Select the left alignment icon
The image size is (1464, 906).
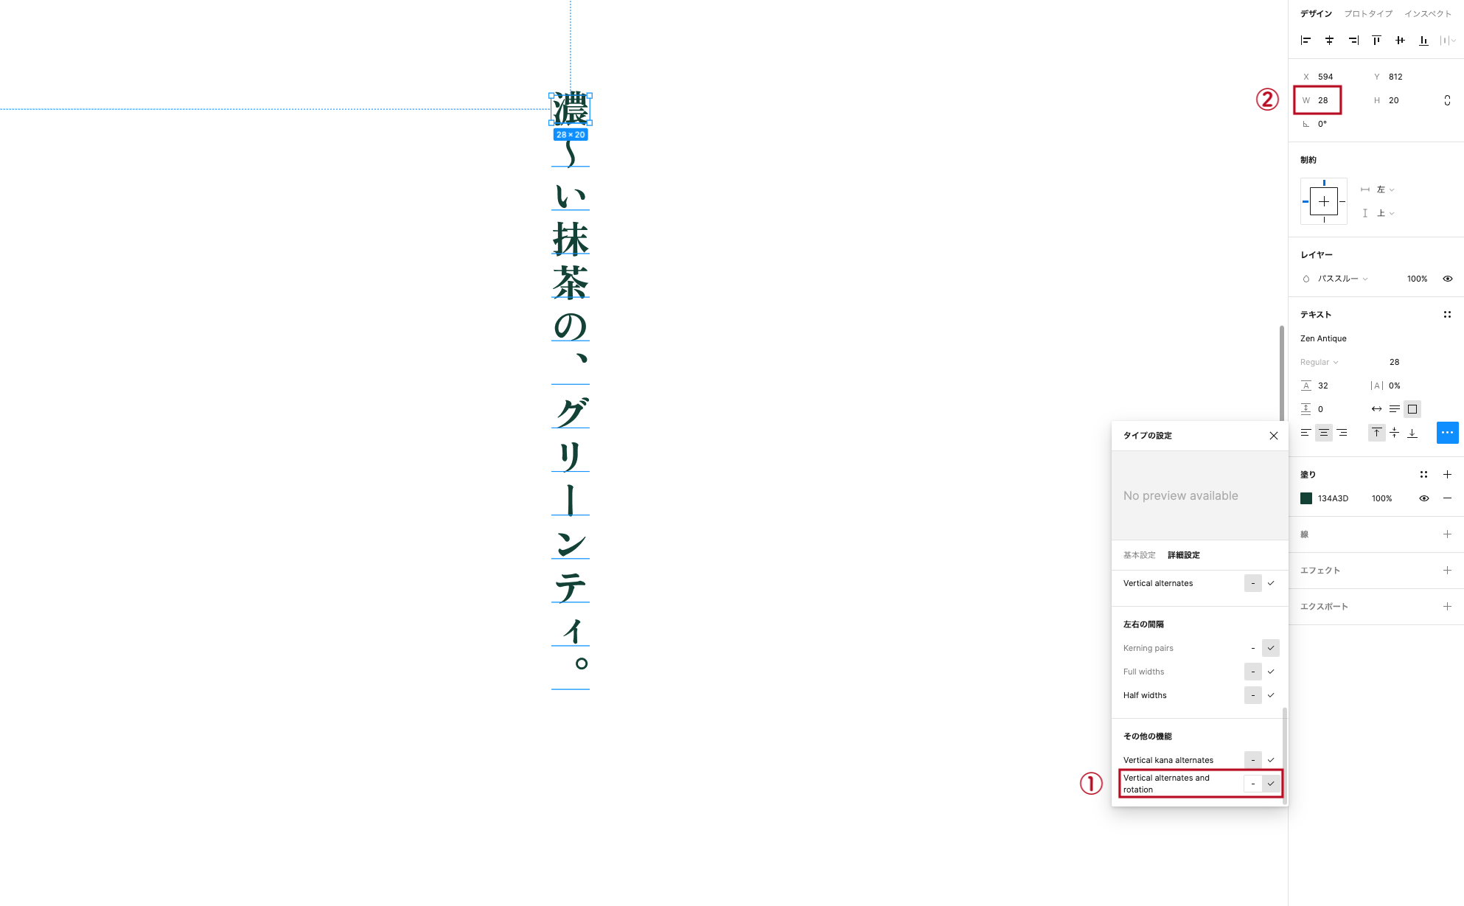[1306, 41]
